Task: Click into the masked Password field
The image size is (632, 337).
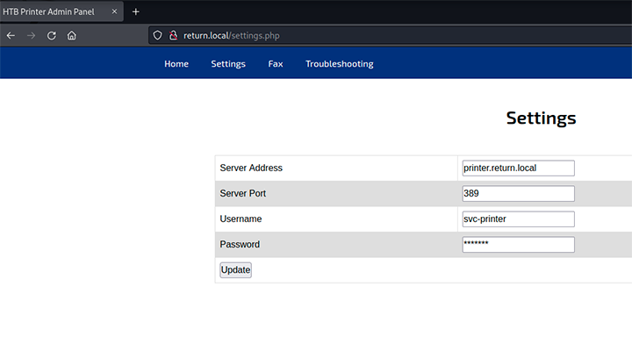Action: tap(519, 244)
